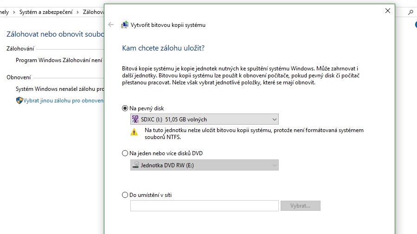The height and width of the screenshot is (234, 417).
Task: Click the yellow warning triangle icon
Action: click(x=134, y=132)
